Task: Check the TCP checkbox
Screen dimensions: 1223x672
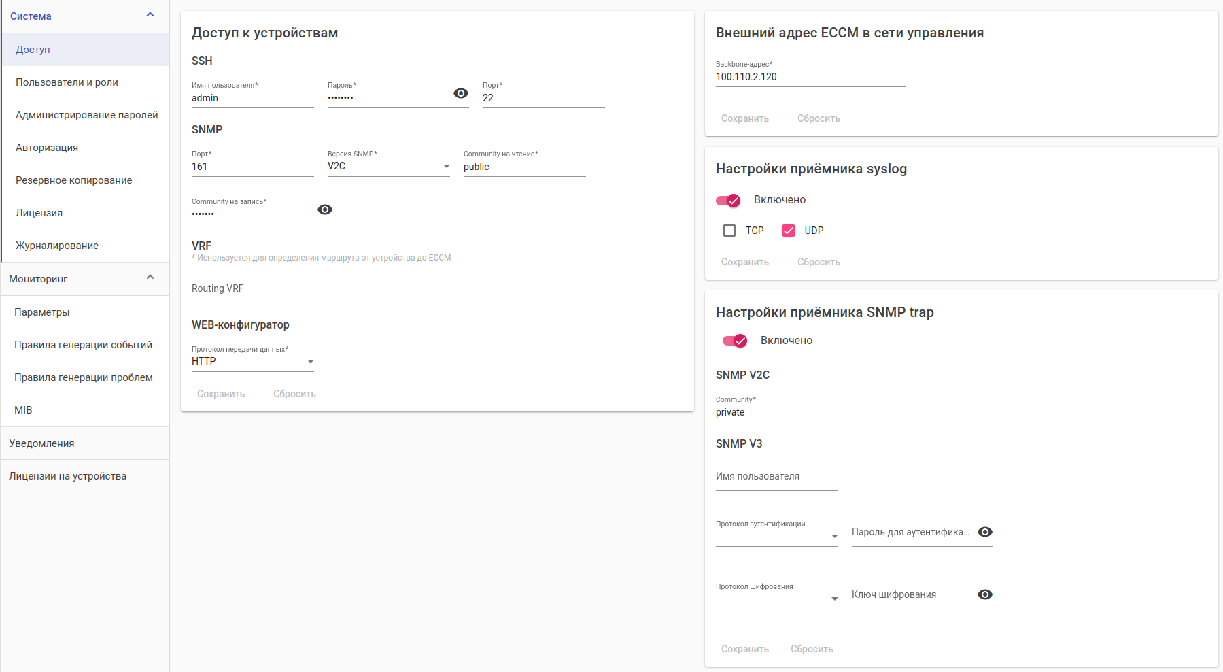Action: click(x=729, y=231)
